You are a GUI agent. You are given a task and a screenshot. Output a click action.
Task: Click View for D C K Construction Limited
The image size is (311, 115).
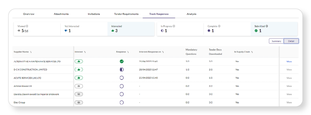point(289,69)
